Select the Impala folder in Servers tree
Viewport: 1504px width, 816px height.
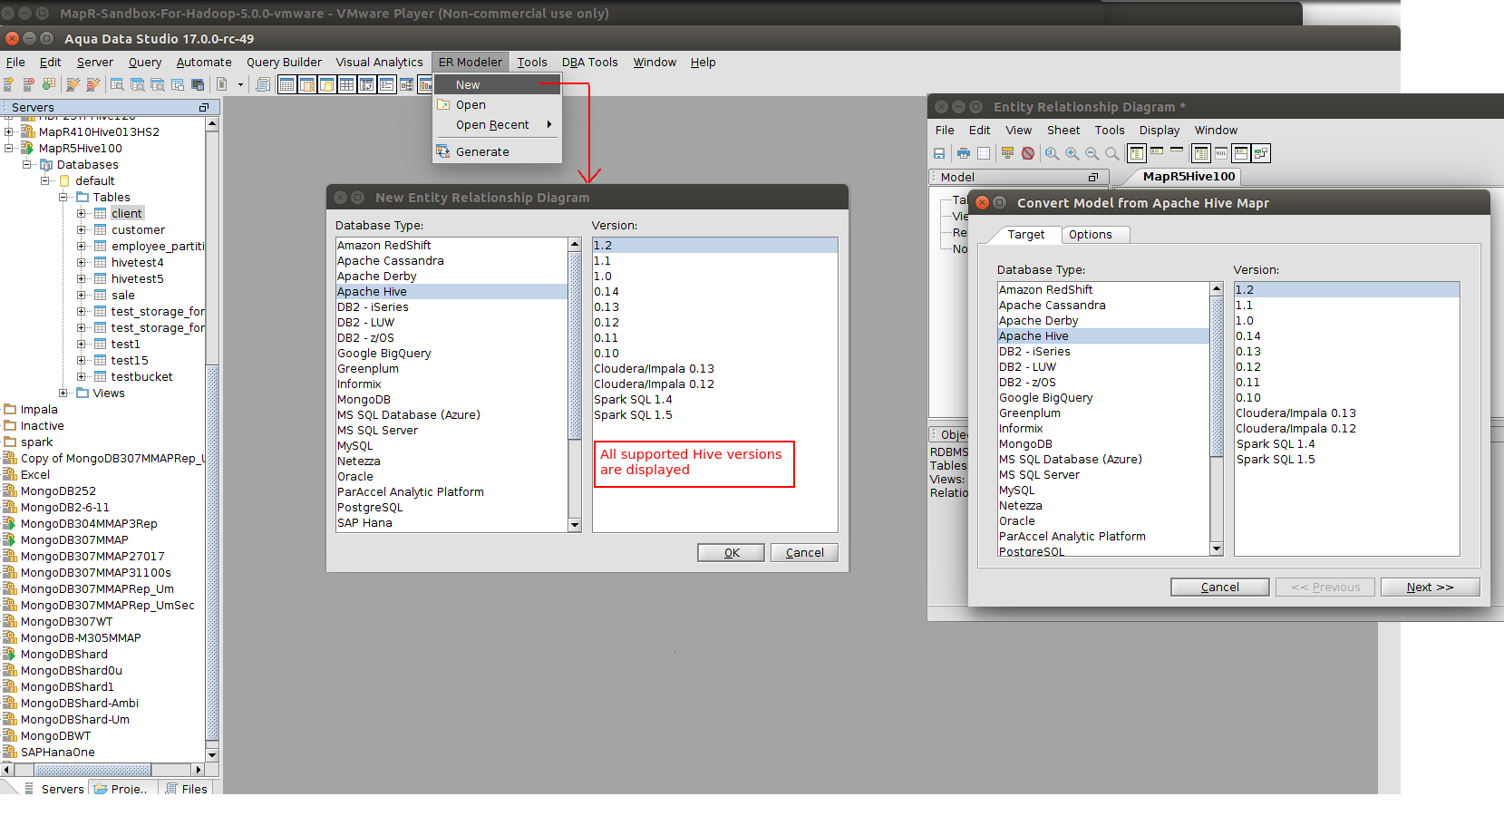(x=39, y=409)
